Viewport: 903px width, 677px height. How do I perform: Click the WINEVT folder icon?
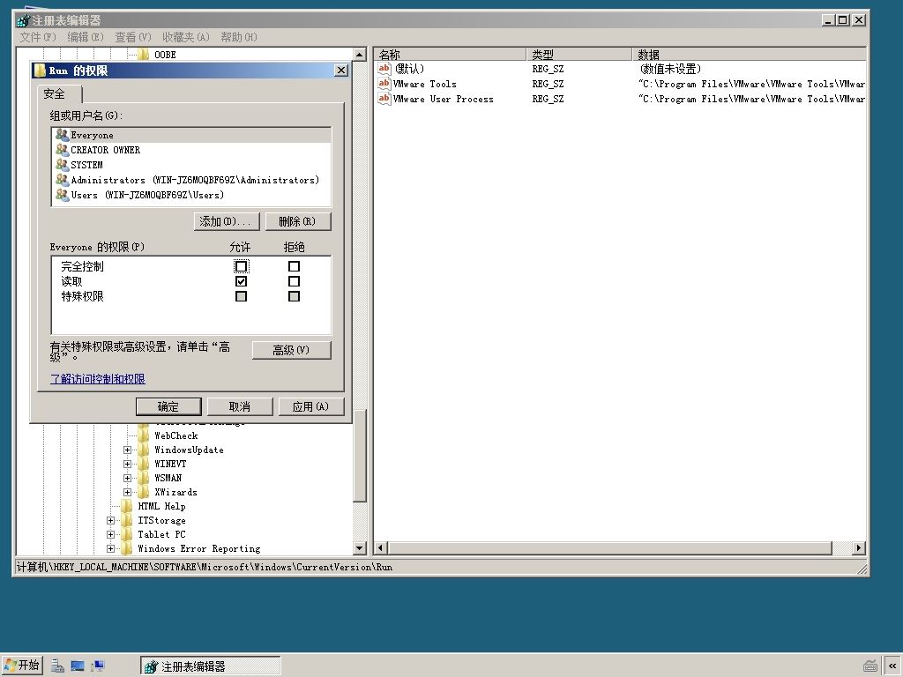coord(144,464)
